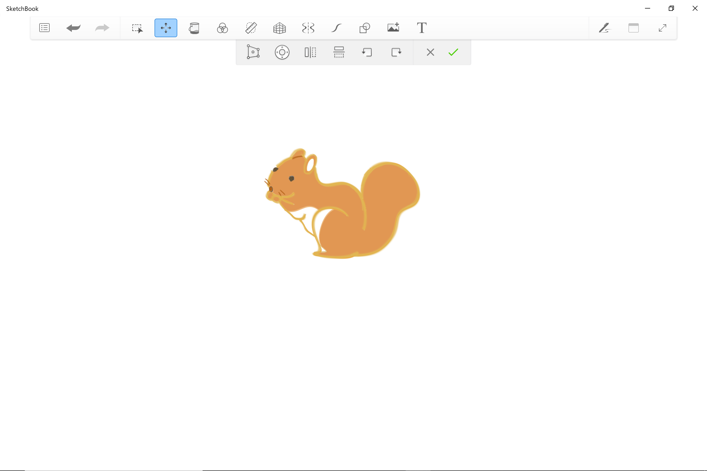Viewport: 707px width, 471px height.
Task: Choose the Distort transform option
Action: [253, 52]
